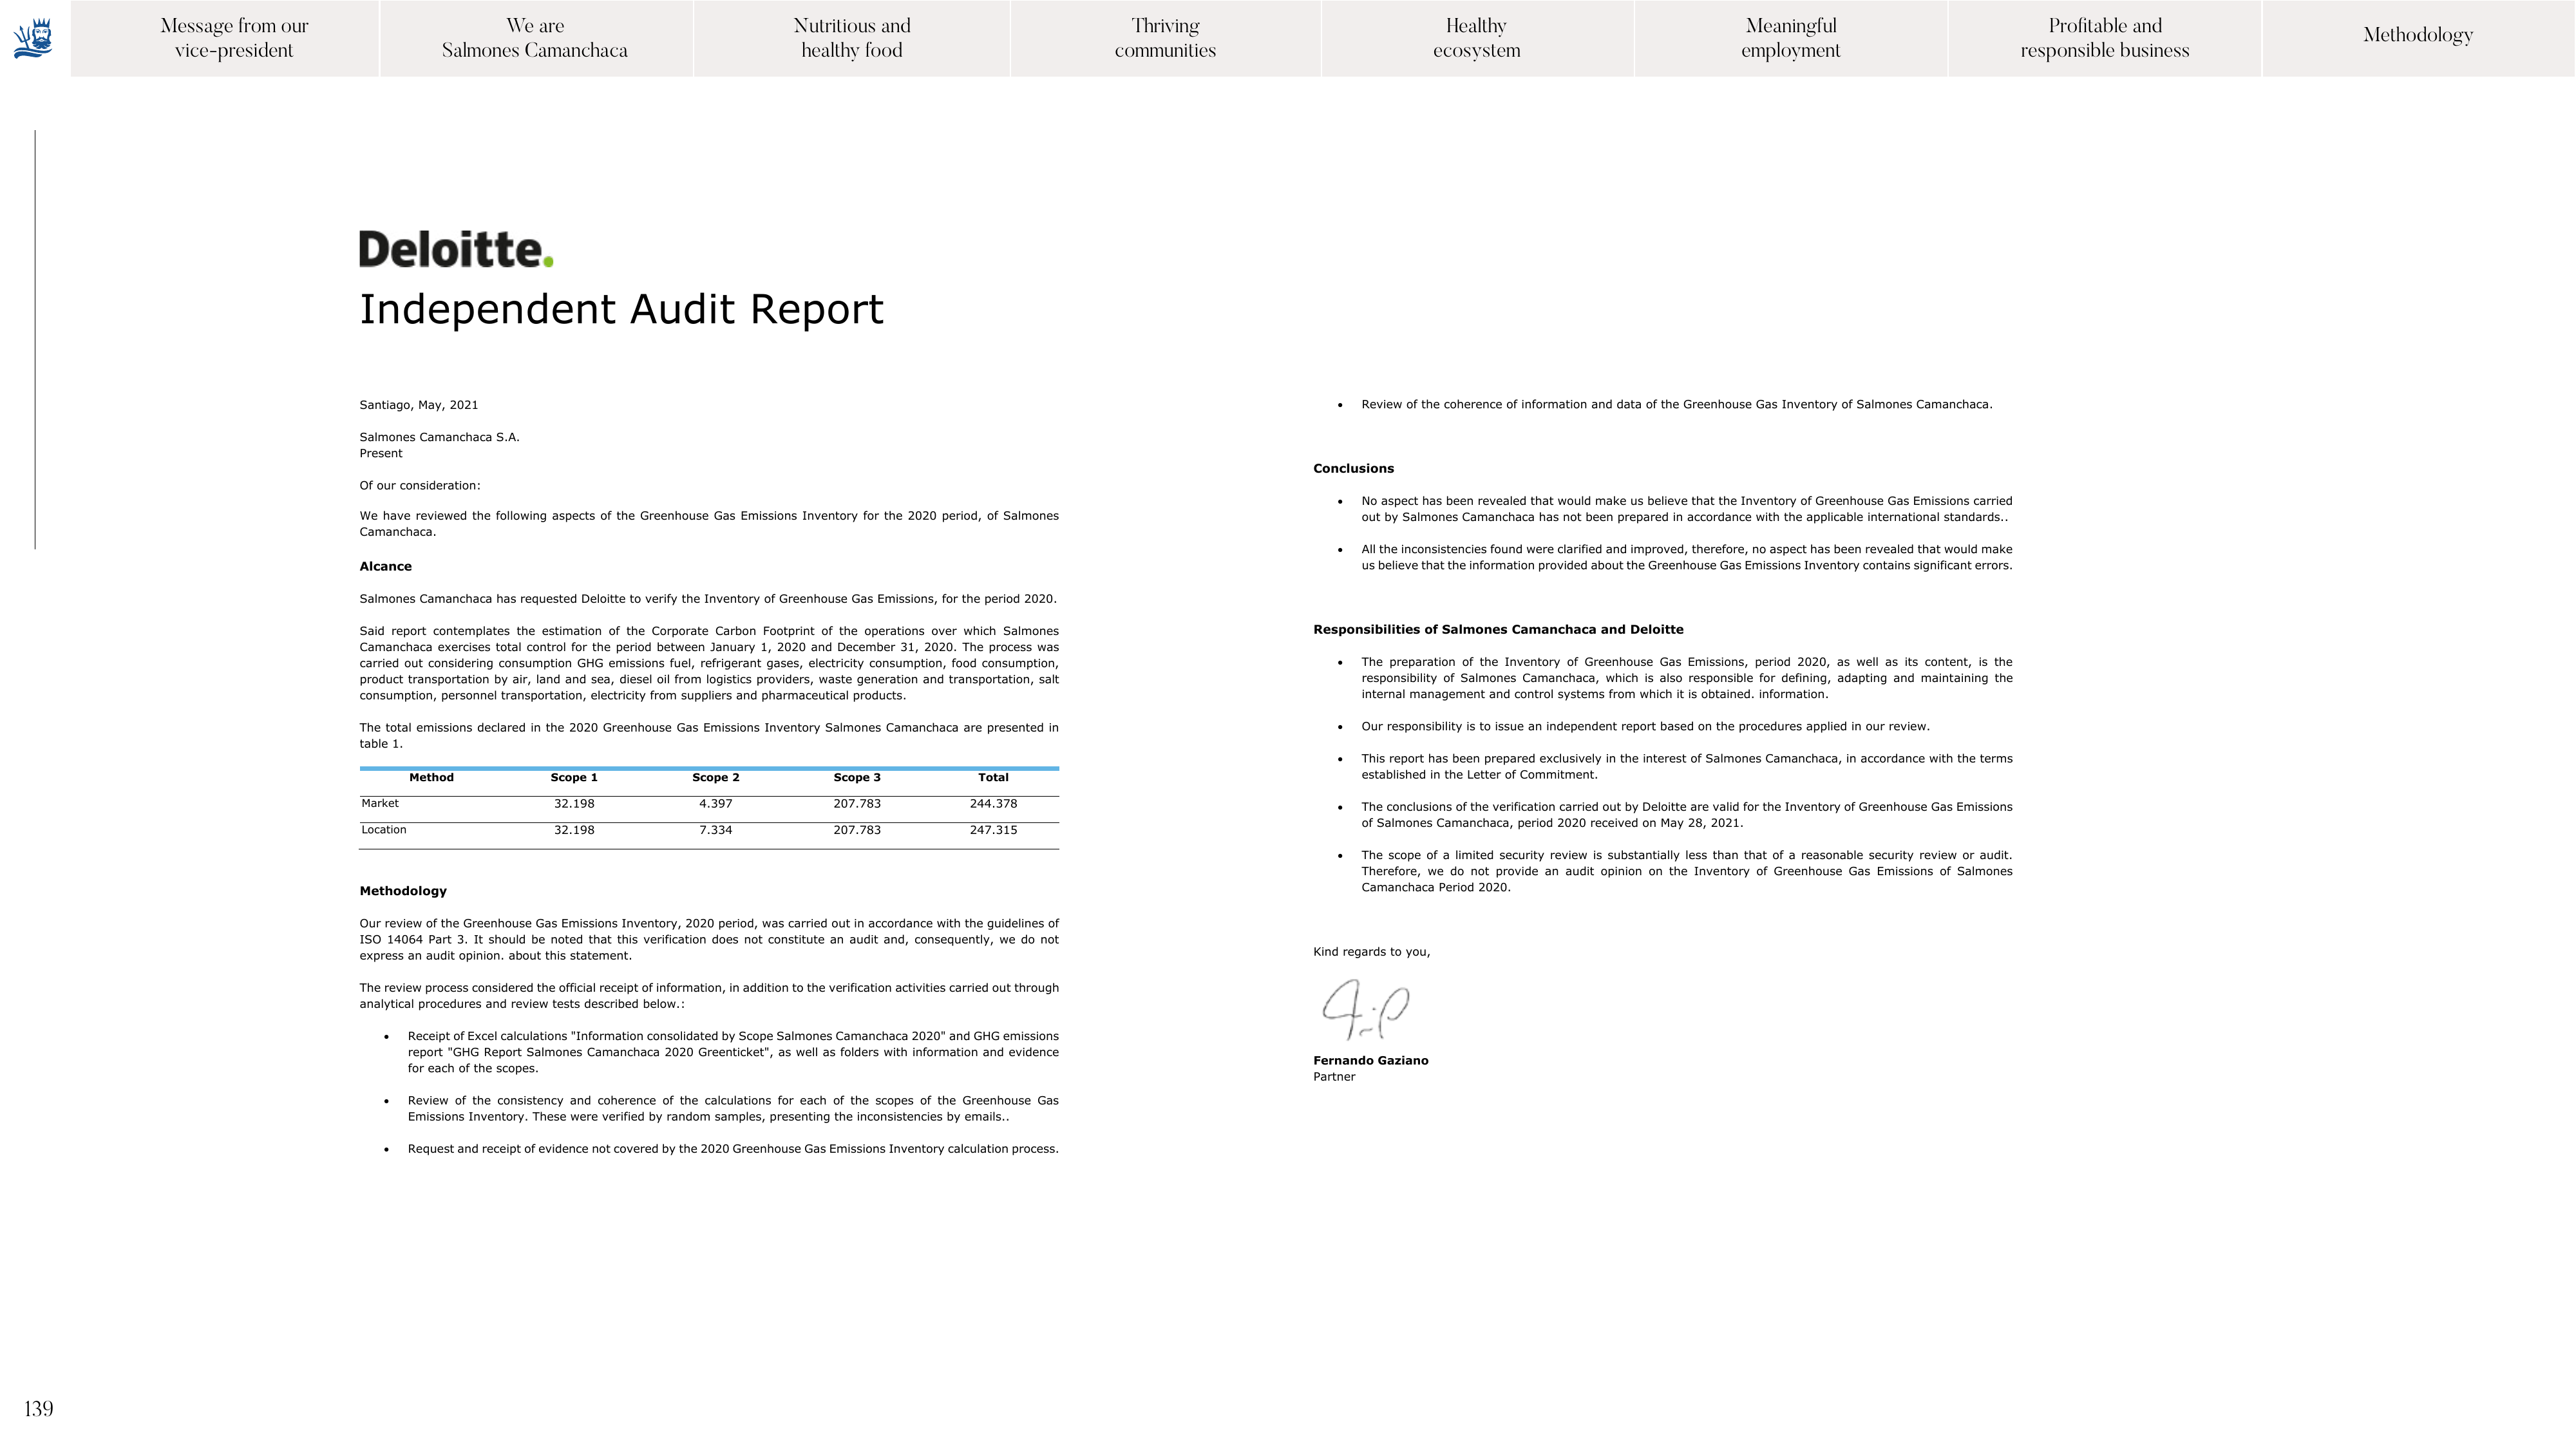2576x1449 pixels.
Task: Click the Location Scope 2 value 7.334
Action: 716,830
